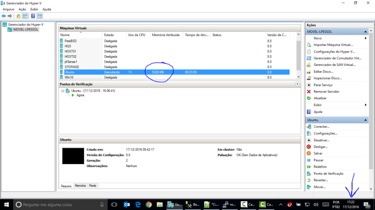375x210 pixels.
Task: Click the red Desligar power icon
Action: (309, 147)
